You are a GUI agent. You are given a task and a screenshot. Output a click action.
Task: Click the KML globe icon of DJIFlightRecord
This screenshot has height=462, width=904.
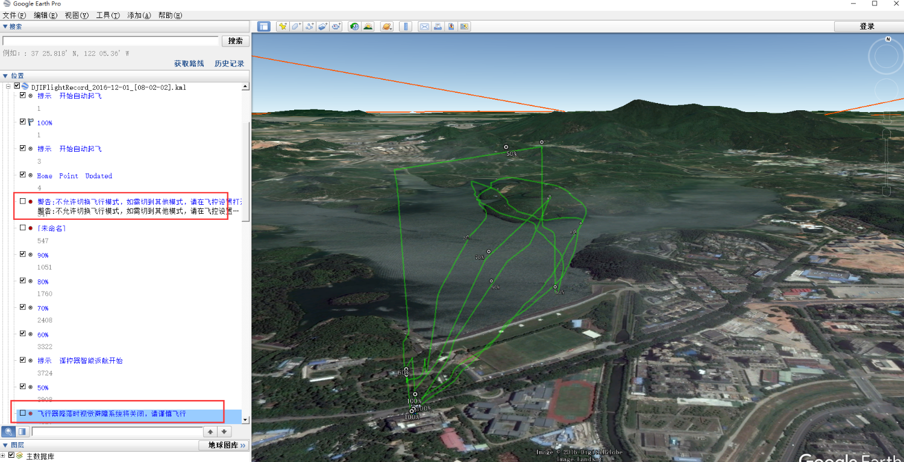click(x=25, y=87)
